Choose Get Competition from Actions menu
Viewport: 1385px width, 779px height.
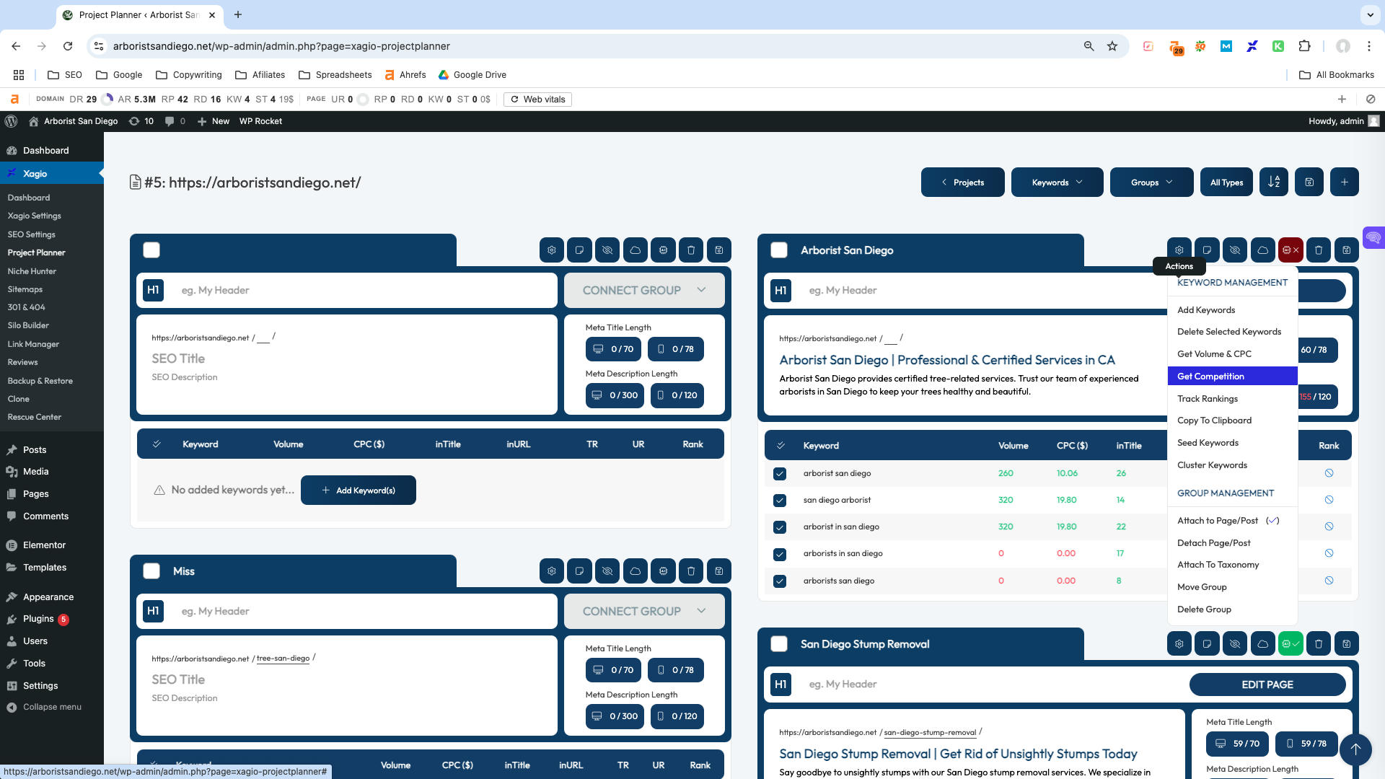[x=1232, y=376]
